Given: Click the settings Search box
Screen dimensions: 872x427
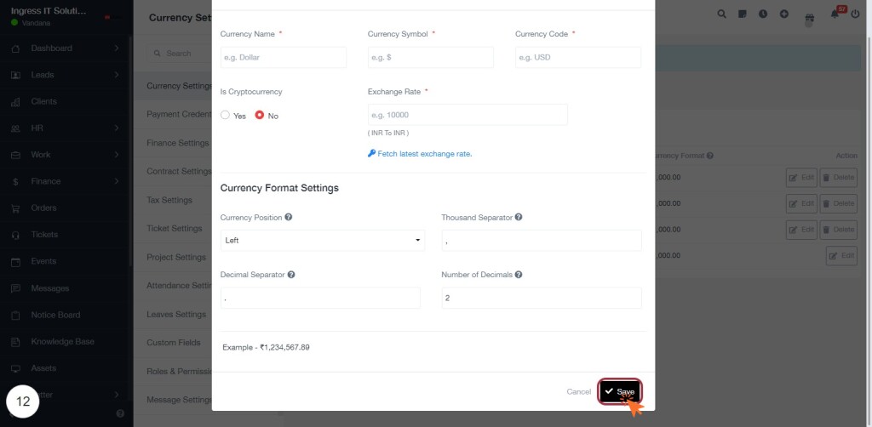Looking at the screenshot, I should [x=181, y=54].
